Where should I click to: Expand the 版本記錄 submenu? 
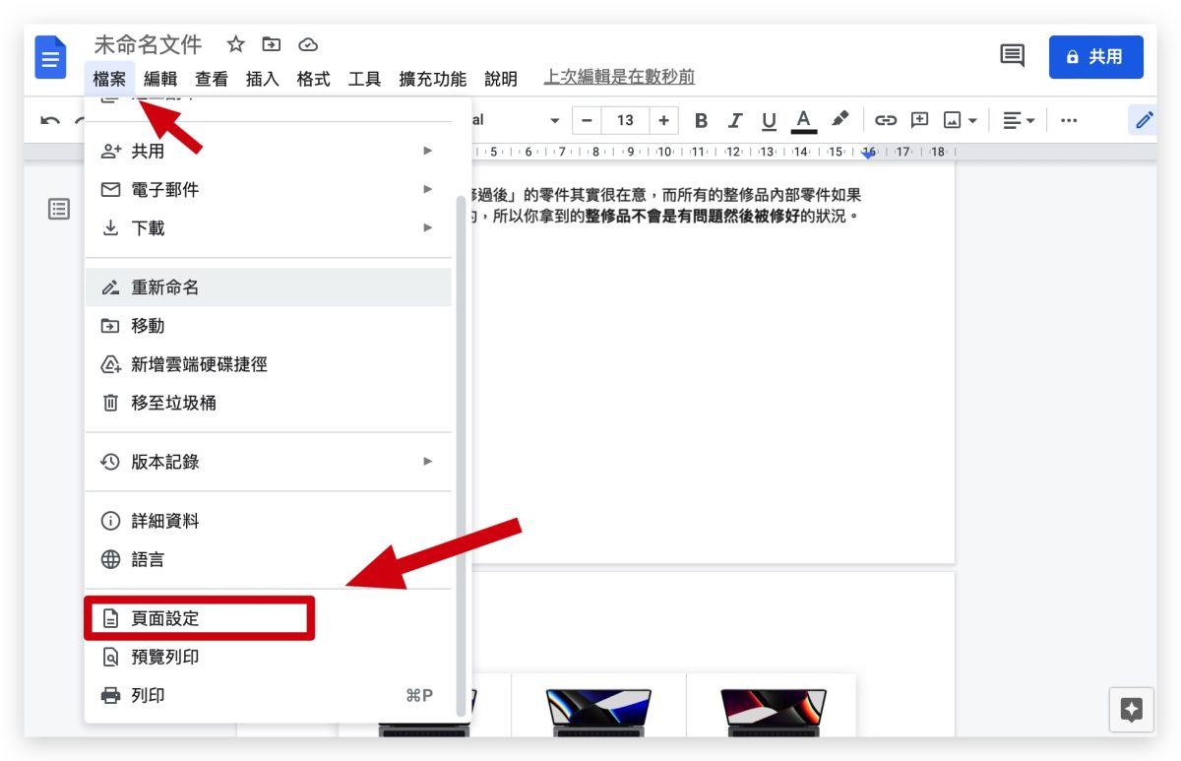269,462
